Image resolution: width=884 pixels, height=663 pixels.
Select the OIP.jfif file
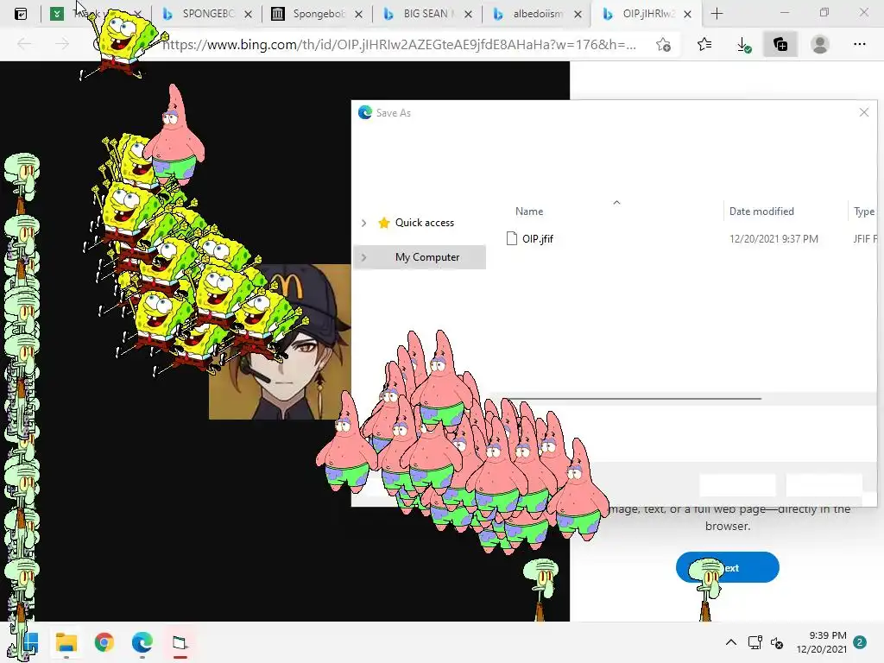pos(530,239)
